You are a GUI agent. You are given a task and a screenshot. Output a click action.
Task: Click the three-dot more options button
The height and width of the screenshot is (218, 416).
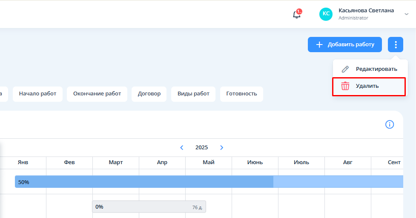(396, 45)
